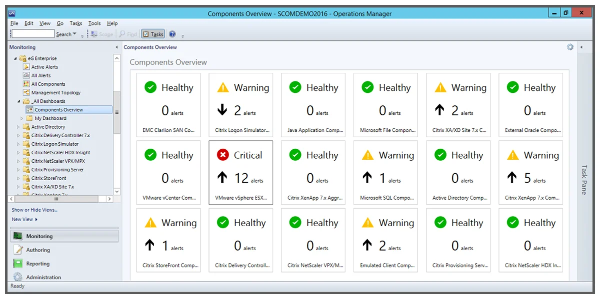Click the Healthy checkmark on Java Application card
Viewport: 600px width, 299px height.
(295, 87)
